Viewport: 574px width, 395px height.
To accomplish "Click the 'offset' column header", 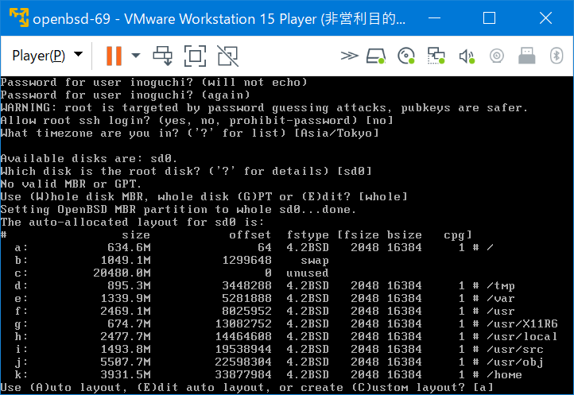I will (x=250, y=234).
